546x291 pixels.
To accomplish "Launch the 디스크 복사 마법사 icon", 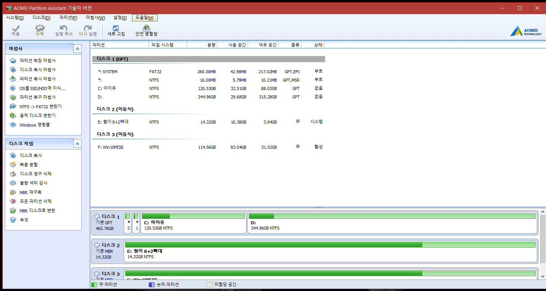I will click(13, 70).
